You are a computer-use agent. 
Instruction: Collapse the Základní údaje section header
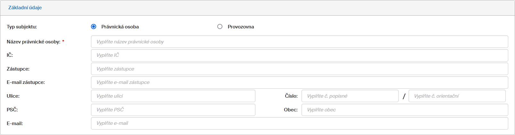click(x=25, y=8)
